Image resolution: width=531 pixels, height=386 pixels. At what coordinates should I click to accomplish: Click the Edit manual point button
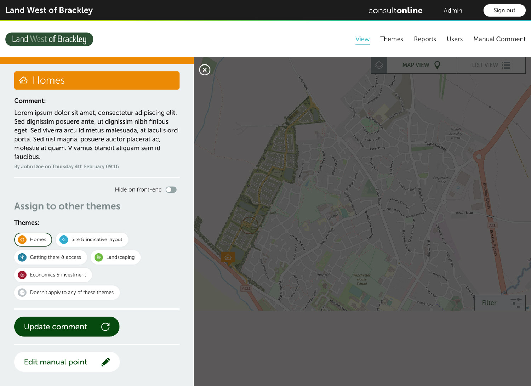pyautogui.click(x=67, y=362)
